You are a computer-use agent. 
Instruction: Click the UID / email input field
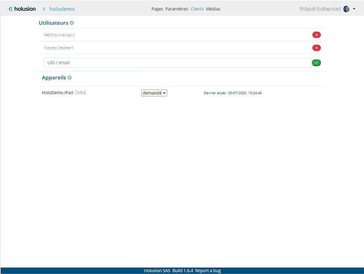click(152, 62)
